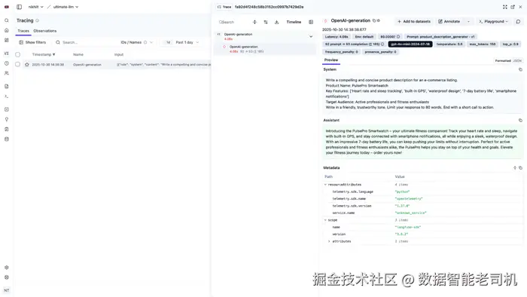Select the child OpenAI-generation observation in tree

point(265,49)
